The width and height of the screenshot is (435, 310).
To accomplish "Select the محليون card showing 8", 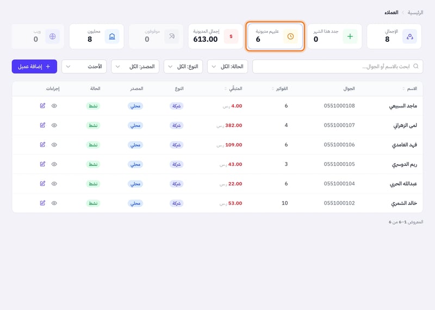I will pyautogui.click(x=97, y=36).
